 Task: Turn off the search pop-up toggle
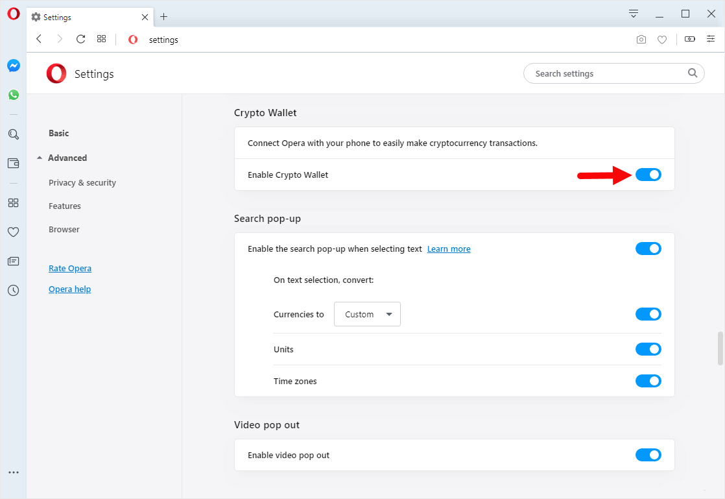point(648,249)
